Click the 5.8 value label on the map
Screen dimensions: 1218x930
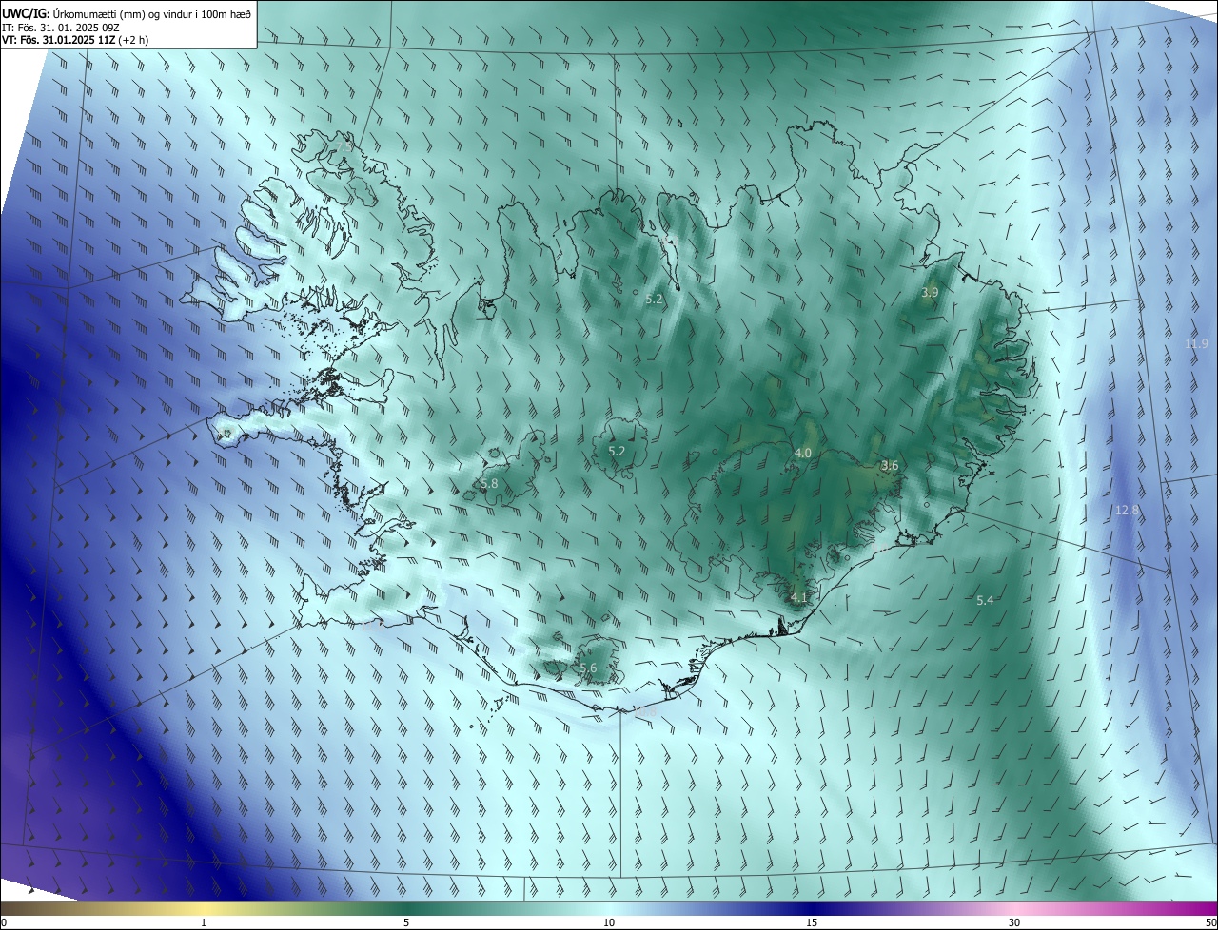tap(489, 484)
